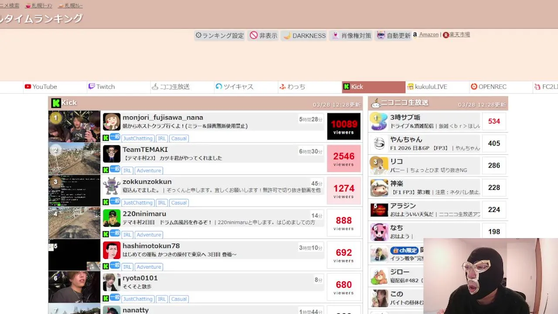The image size is (558, 314).
Task: Open ジロー avatar icon
Action: coord(379,276)
